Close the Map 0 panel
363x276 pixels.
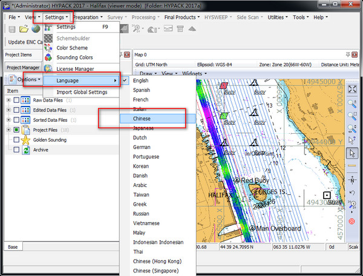pyautogui.click(x=355, y=54)
